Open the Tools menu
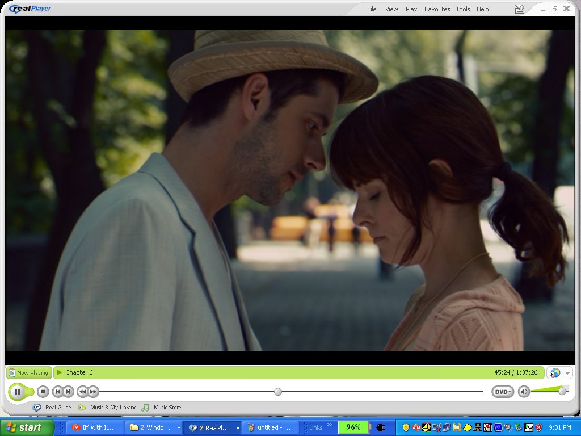The height and width of the screenshot is (436, 581). point(463,9)
